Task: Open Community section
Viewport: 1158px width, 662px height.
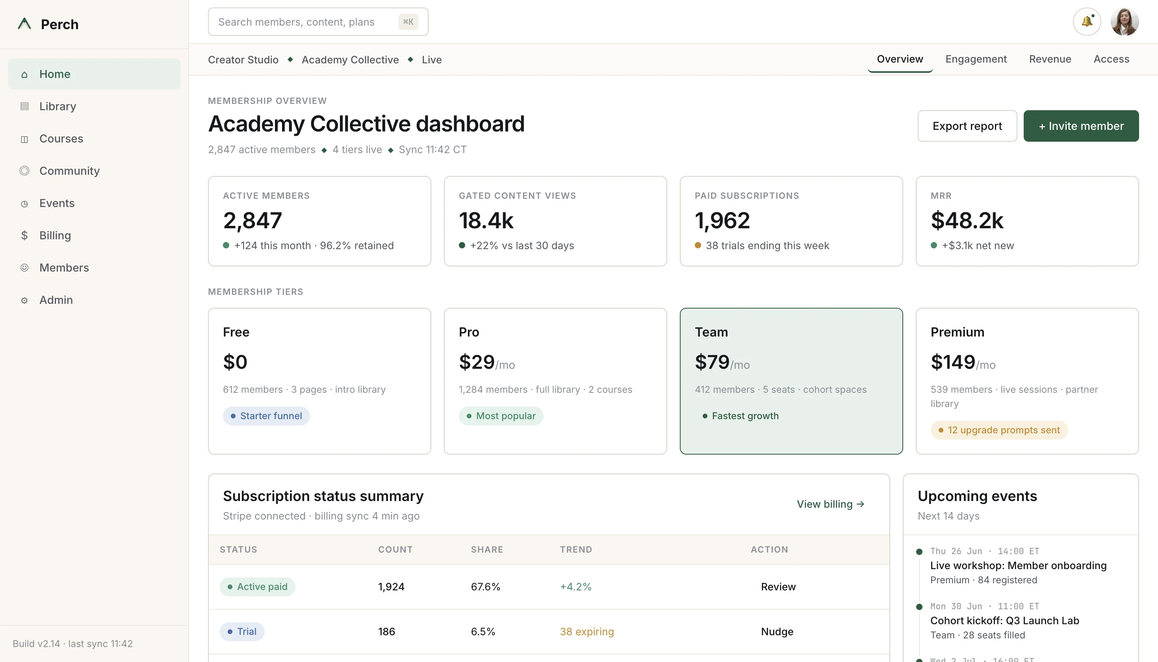Action: click(x=94, y=171)
